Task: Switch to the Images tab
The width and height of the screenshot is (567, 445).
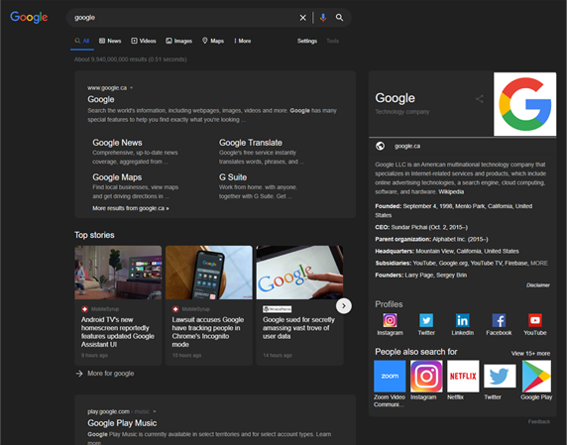Action: pyautogui.click(x=179, y=41)
